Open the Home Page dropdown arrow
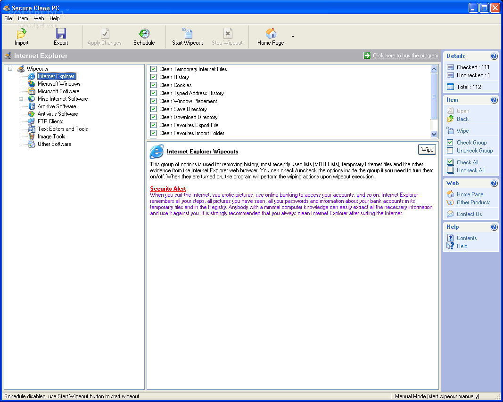This screenshot has height=402, width=503. (293, 37)
